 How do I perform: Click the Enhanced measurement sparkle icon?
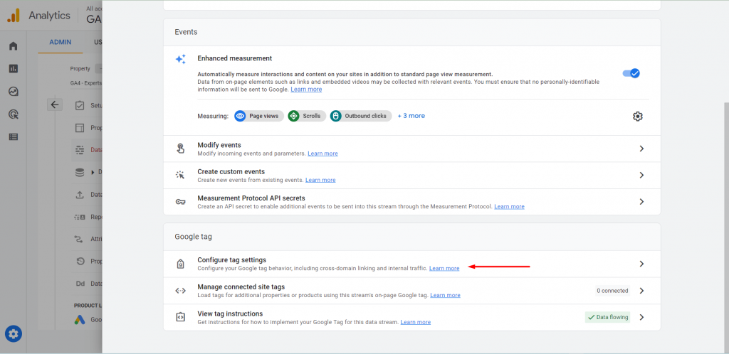click(180, 59)
